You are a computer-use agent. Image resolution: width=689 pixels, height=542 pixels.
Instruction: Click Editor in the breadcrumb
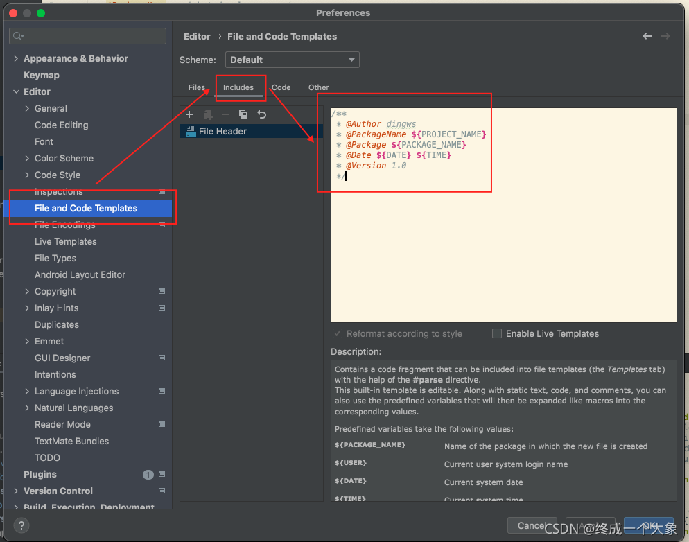[x=197, y=37]
